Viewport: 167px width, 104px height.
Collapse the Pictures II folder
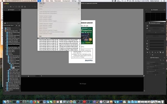6,54
